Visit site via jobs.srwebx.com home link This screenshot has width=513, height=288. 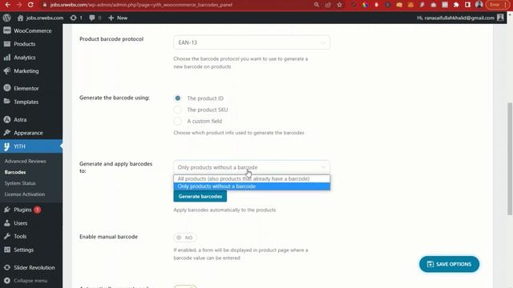tap(40, 18)
